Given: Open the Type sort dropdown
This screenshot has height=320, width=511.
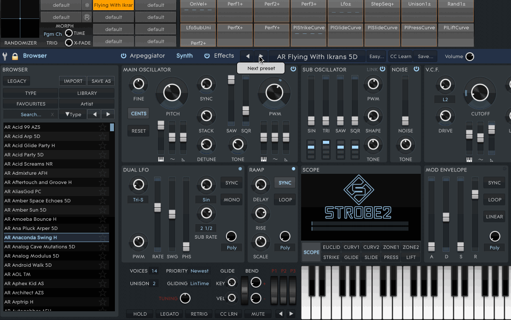Looking at the screenshot, I should (x=73, y=114).
